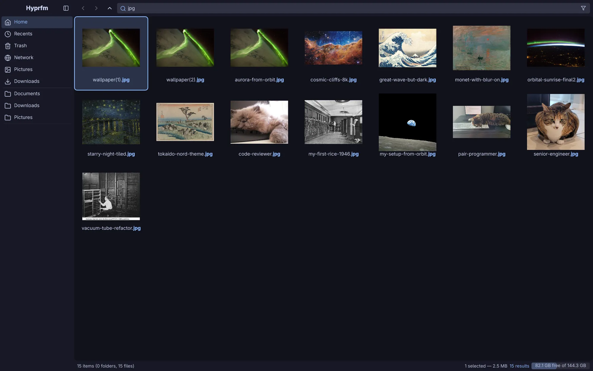This screenshot has width=593, height=371.
Task: Click the '15 items (0 folders, 15 files)' status text
Action: click(106, 366)
